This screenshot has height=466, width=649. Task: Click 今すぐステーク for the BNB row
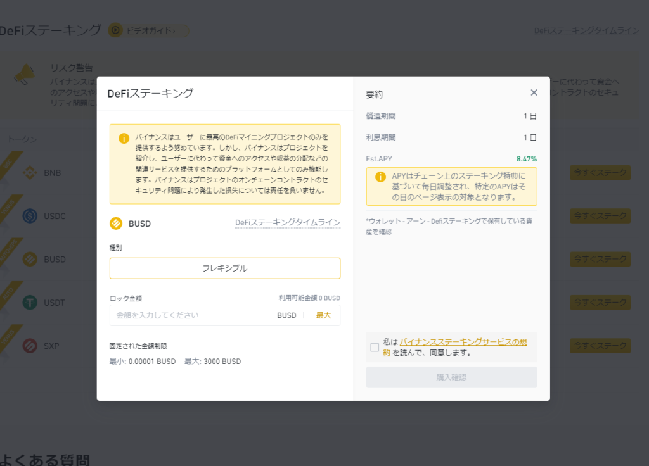pos(600,172)
